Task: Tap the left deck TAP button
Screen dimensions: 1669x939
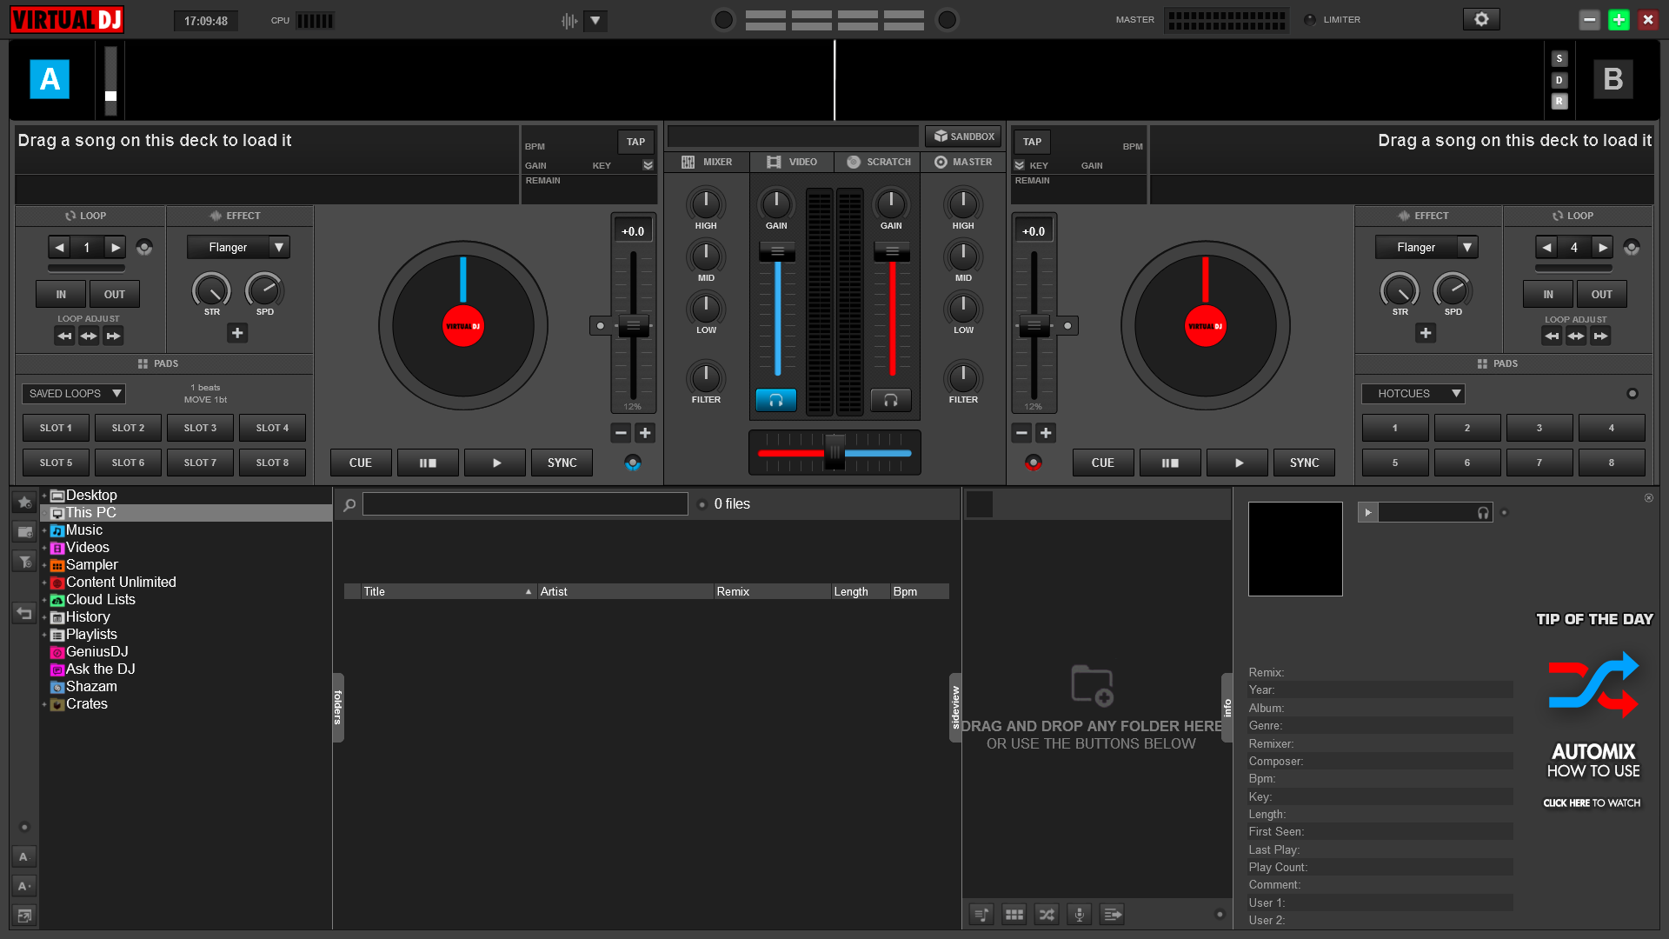Action: click(635, 142)
